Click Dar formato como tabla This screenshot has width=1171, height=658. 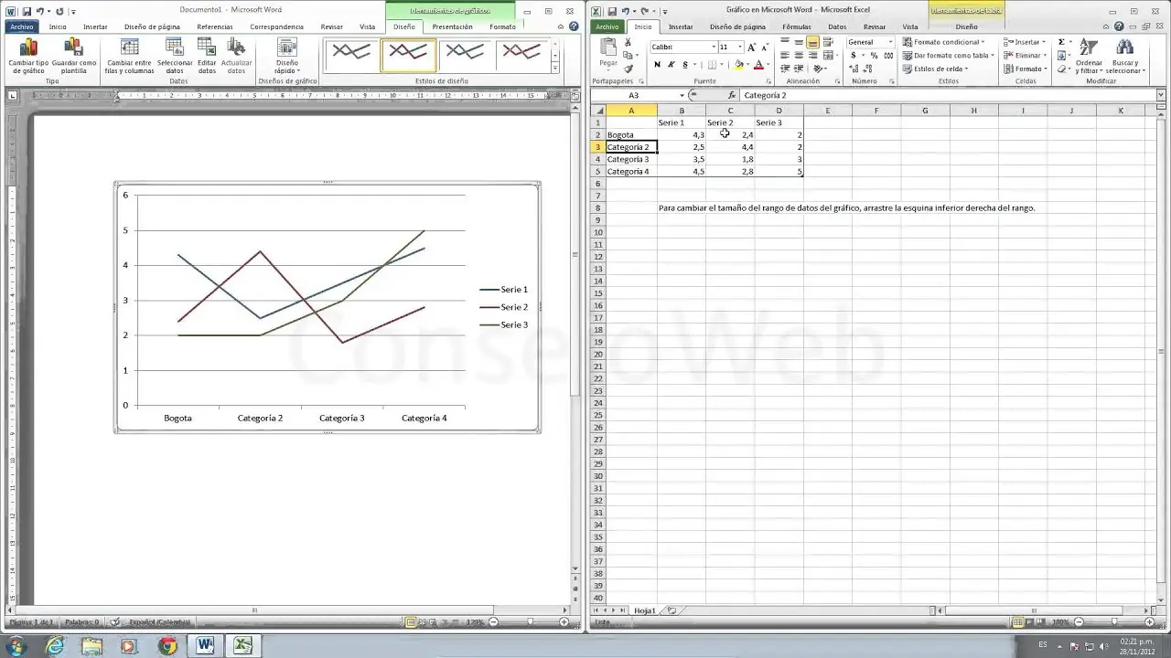[x=950, y=56]
